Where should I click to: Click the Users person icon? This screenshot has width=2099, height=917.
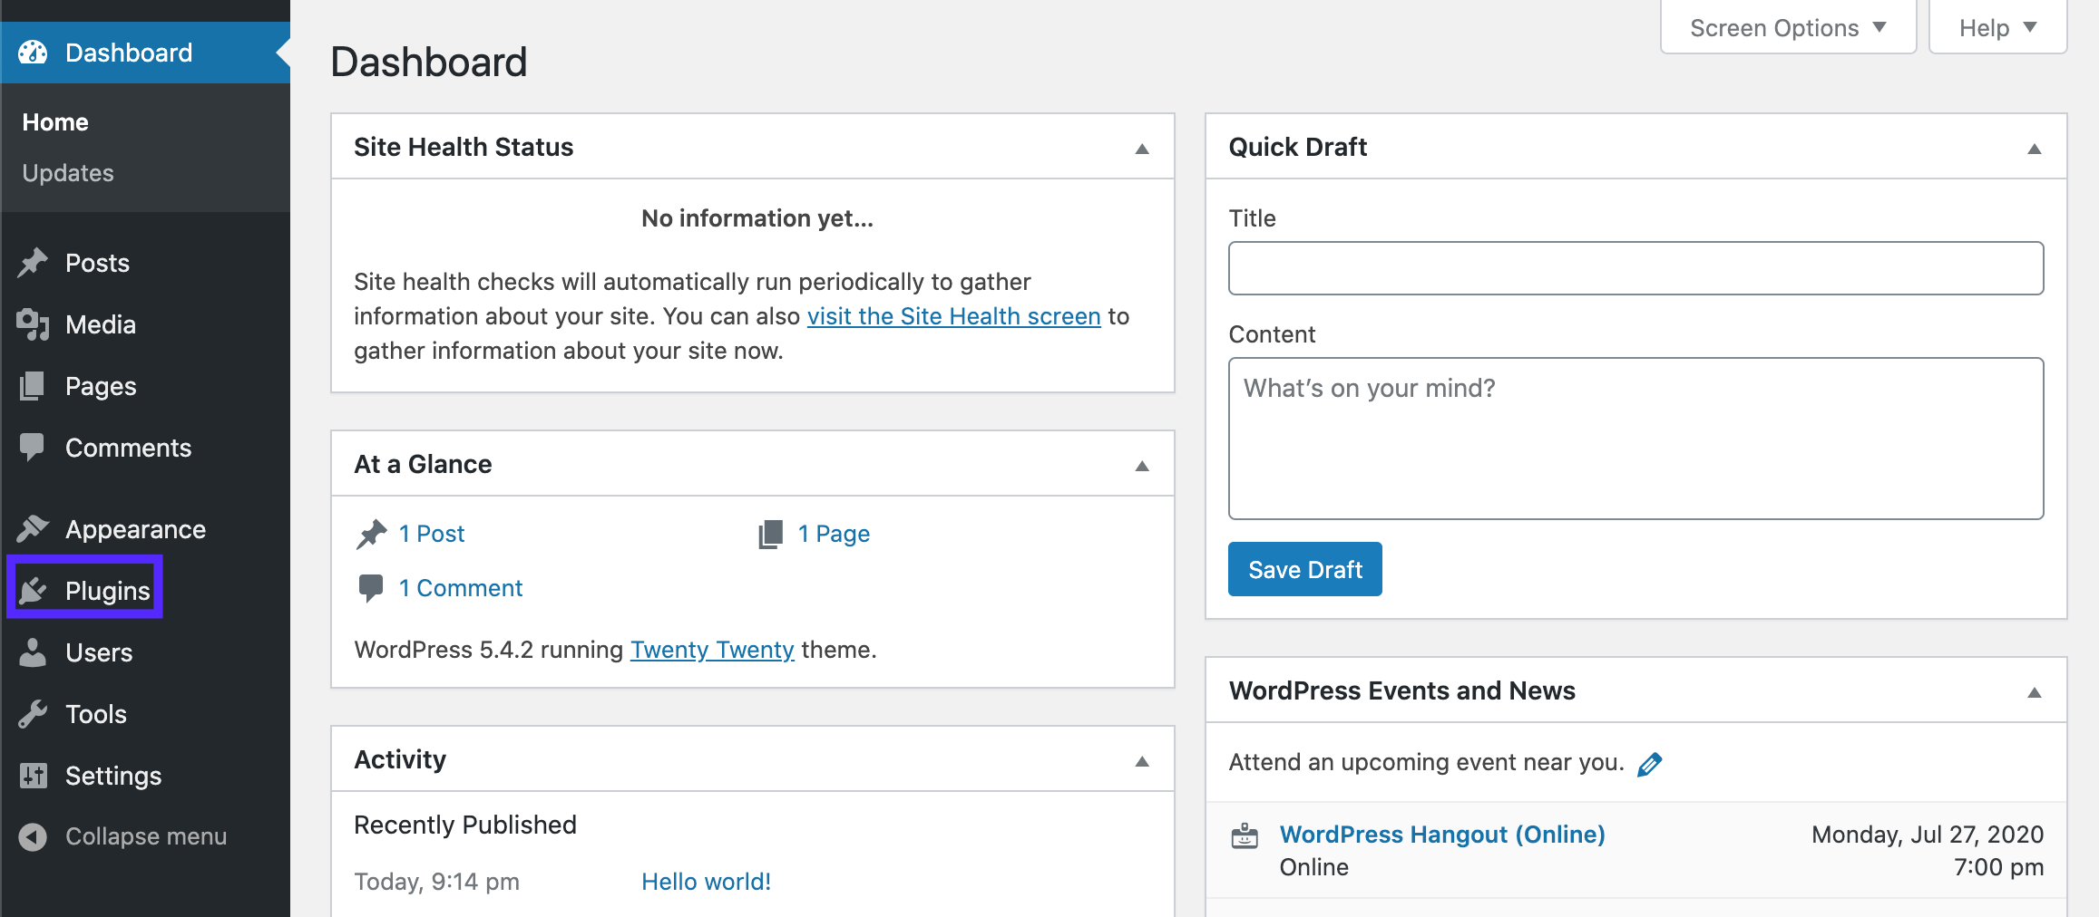click(x=33, y=652)
